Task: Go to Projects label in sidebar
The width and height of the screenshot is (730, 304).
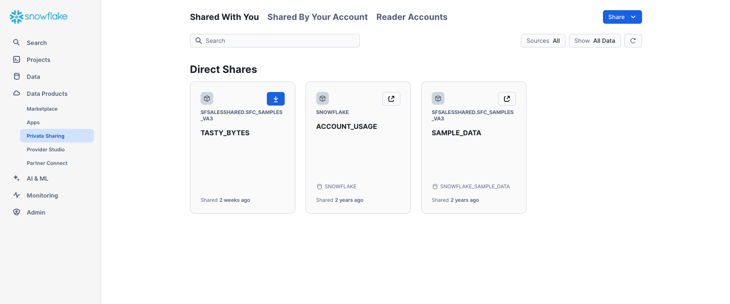Action: [x=39, y=60]
